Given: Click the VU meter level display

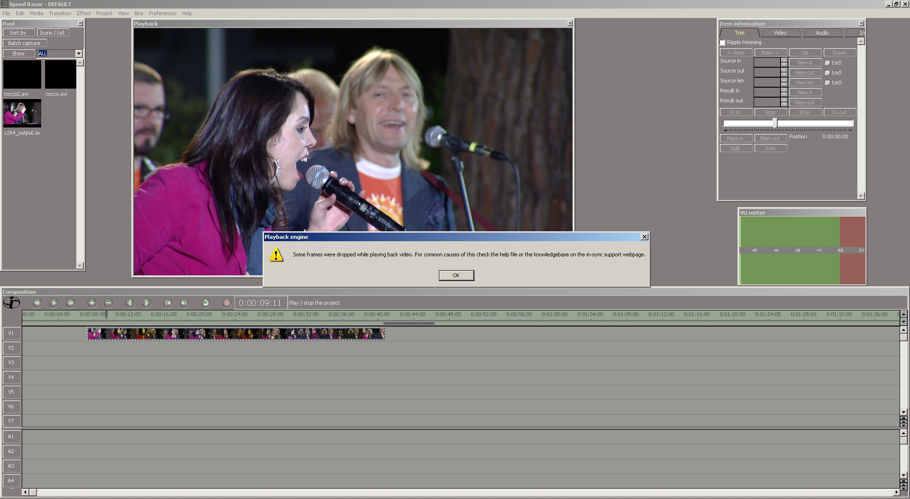Looking at the screenshot, I should [802, 250].
